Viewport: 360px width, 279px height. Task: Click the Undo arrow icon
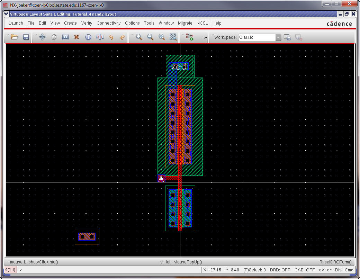click(x=111, y=37)
